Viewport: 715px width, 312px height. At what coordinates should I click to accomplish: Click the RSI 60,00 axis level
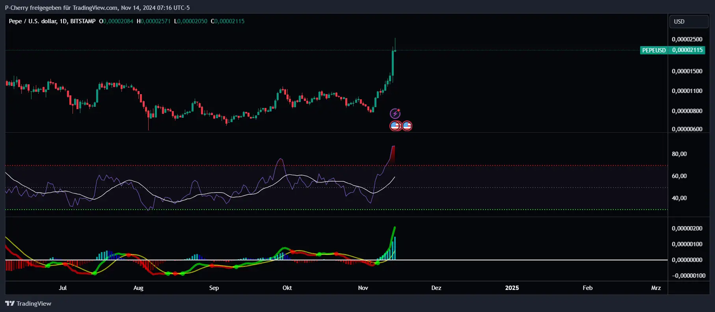coord(679,176)
